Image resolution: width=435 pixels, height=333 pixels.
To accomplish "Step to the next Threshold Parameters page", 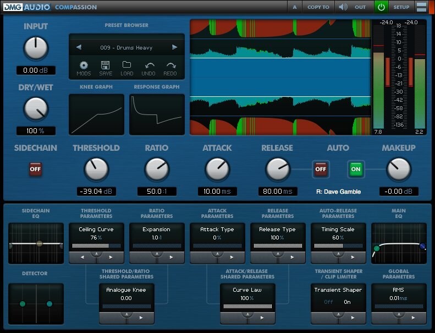I will 111,258.
